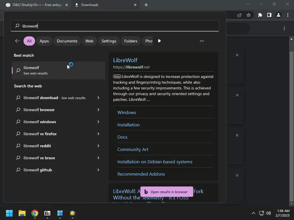Switch to Downloads browser tab
This screenshot has width=294, height=220.
point(106,5)
